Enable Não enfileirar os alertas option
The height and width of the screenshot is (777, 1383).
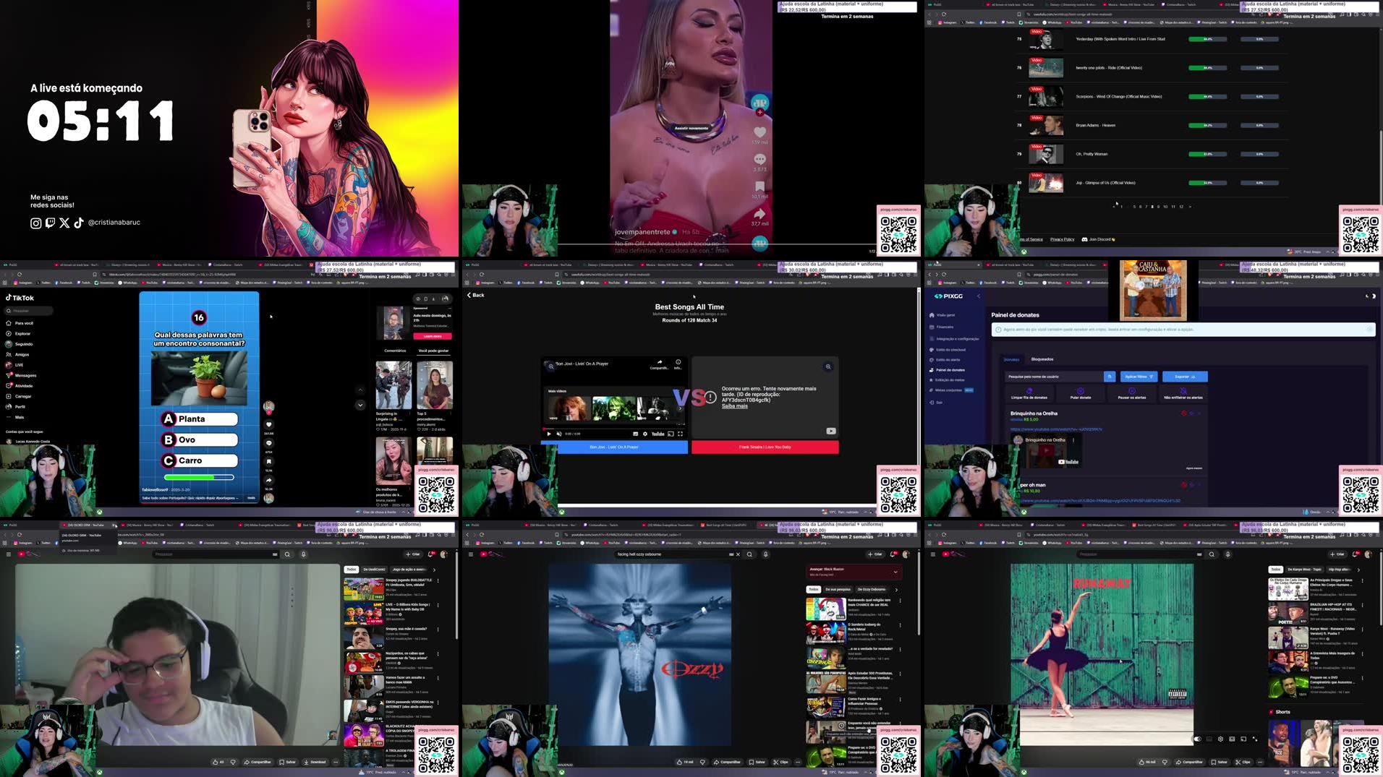pos(1183,393)
